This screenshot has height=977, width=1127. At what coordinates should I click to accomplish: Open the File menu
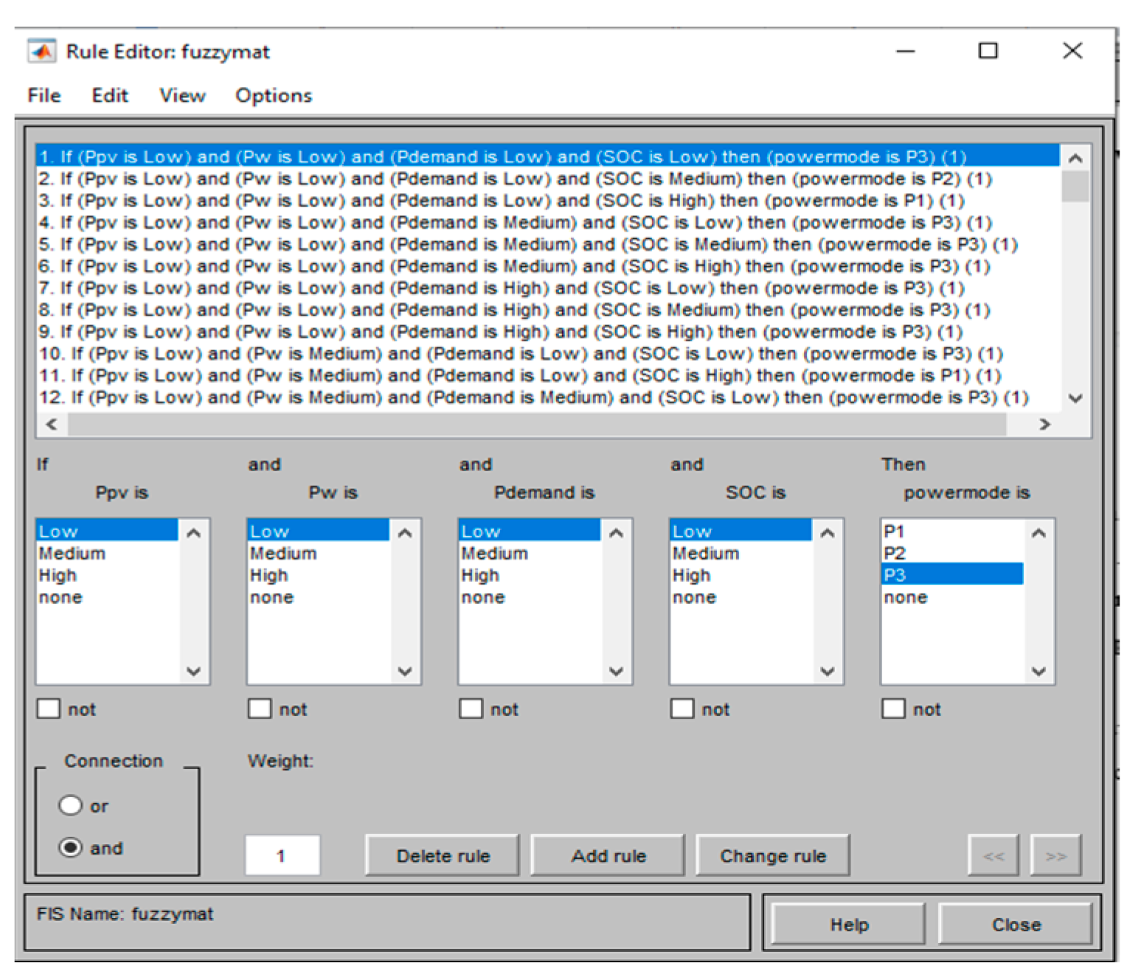pyautogui.click(x=44, y=95)
